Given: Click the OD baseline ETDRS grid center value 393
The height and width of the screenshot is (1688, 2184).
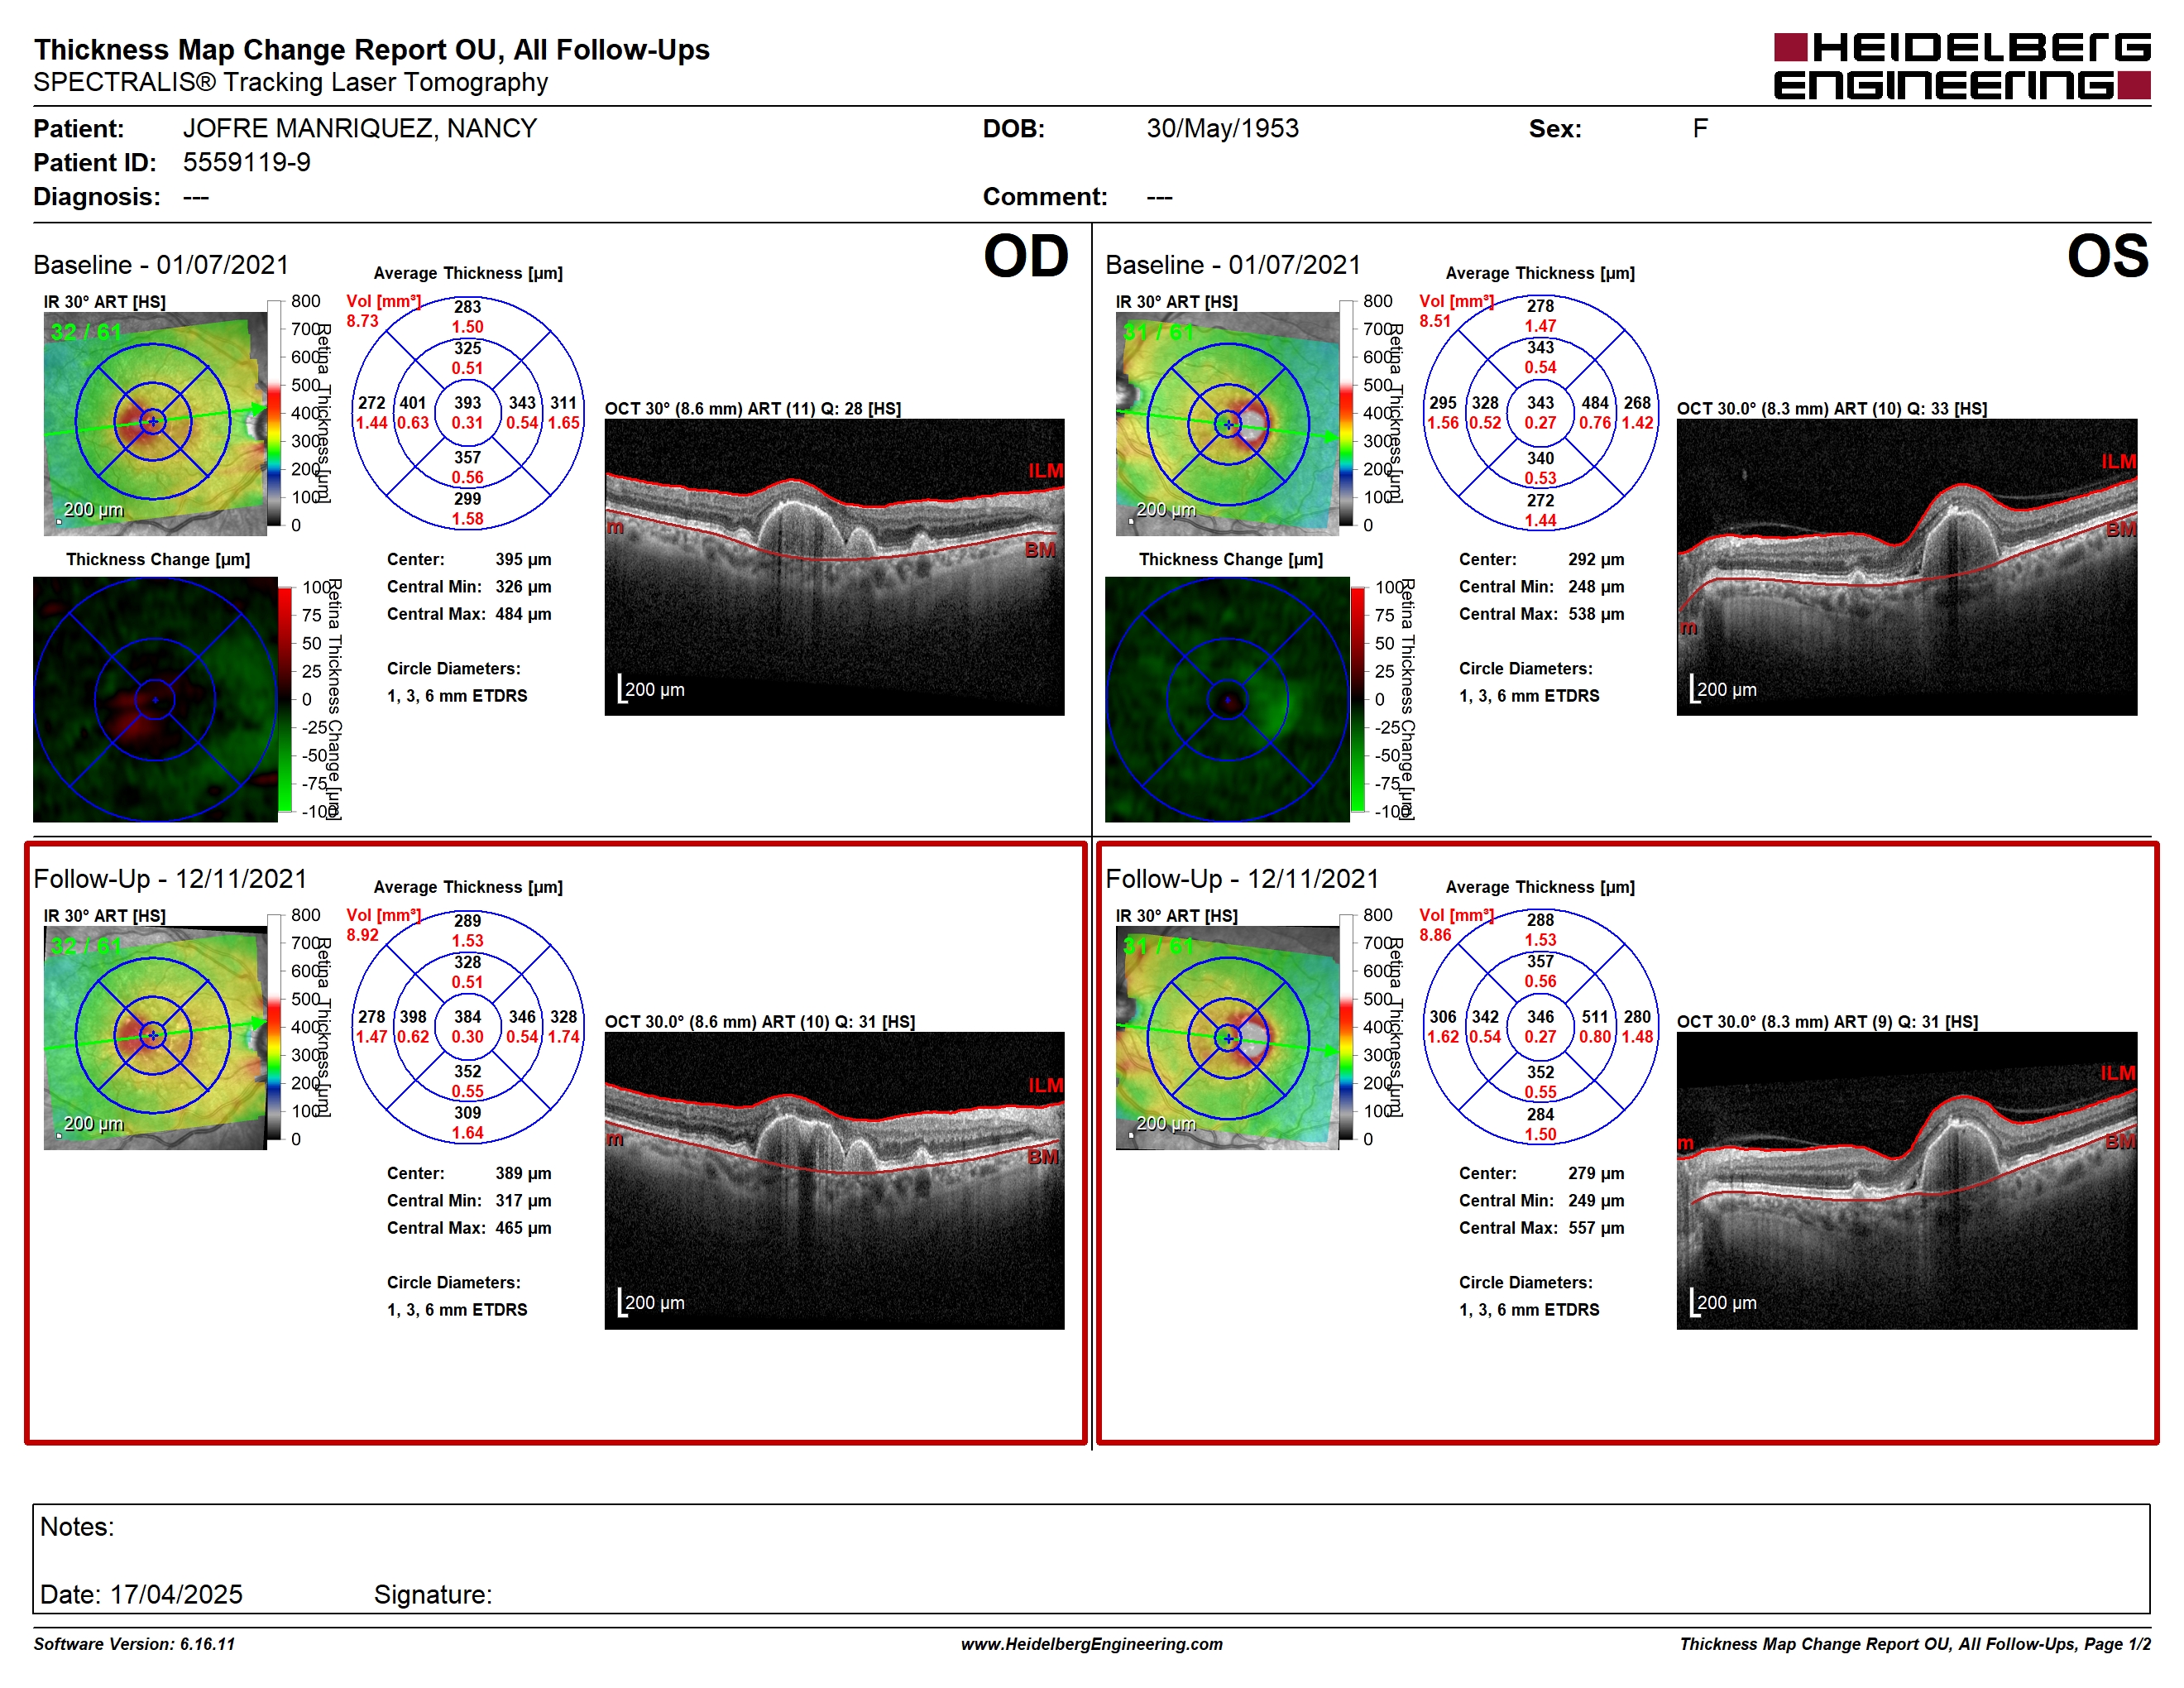Looking at the screenshot, I should coord(467,403).
